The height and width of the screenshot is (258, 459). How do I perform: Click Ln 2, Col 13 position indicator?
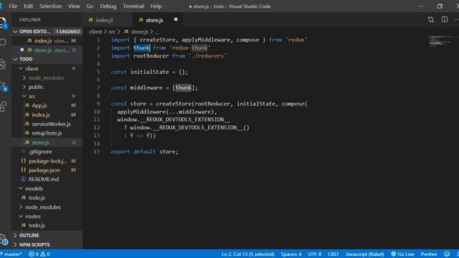click(x=248, y=254)
